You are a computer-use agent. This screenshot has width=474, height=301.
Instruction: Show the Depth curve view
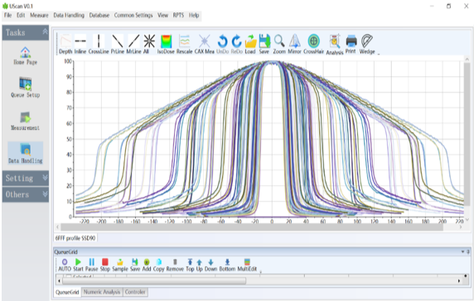click(65, 44)
